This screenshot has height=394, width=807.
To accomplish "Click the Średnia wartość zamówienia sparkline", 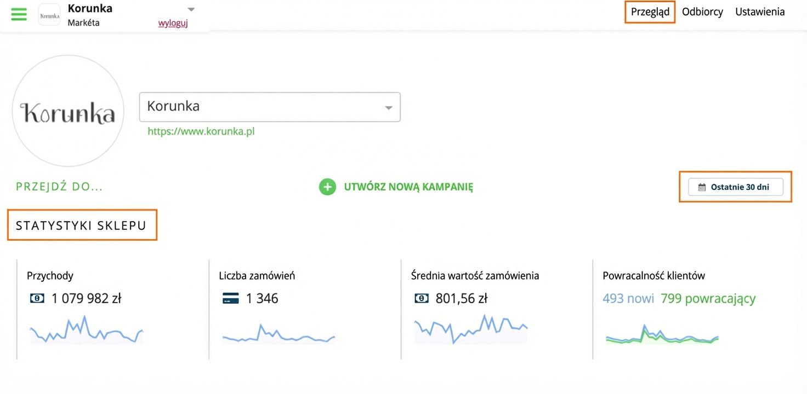I will point(471,329).
